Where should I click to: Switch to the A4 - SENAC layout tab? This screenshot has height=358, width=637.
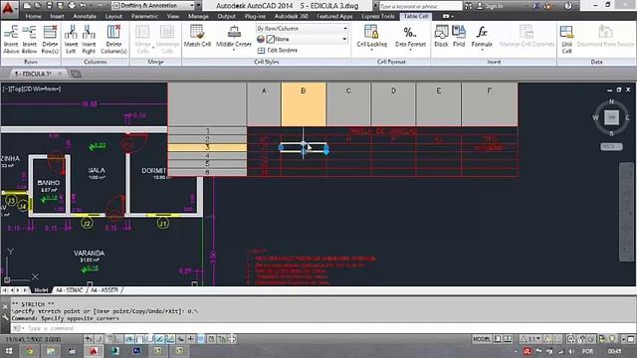(69, 290)
